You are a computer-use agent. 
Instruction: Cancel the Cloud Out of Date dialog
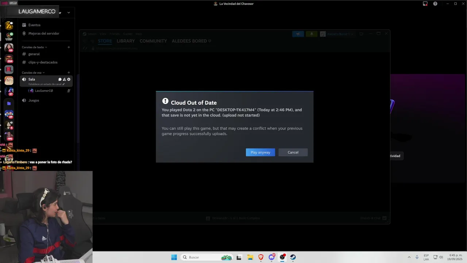[x=293, y=152]
